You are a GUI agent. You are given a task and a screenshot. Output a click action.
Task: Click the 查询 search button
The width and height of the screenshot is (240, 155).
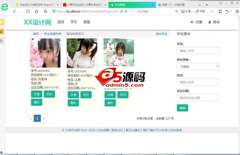click(182, 108)
